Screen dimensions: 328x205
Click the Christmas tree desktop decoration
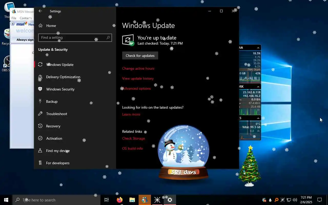249,166
